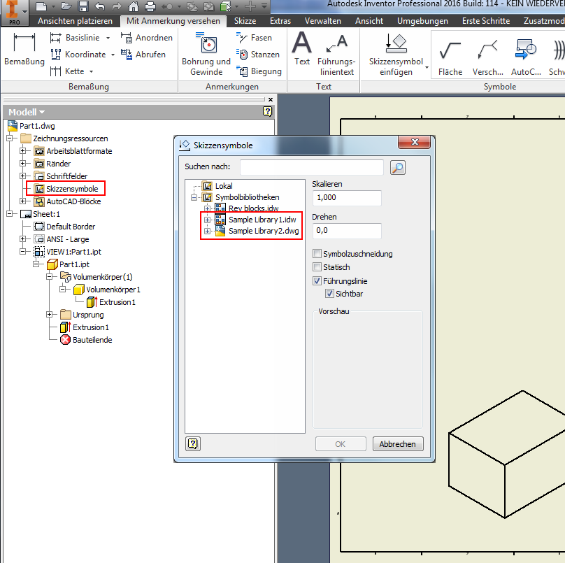Expand the Ränder folder
Image resolution: width=565 pixels, height=563 pixels.
pos(22,163)
